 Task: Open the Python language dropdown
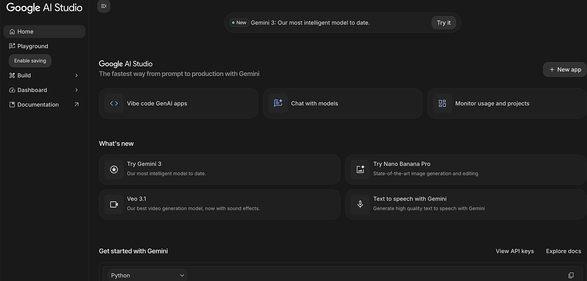[148, 276]
